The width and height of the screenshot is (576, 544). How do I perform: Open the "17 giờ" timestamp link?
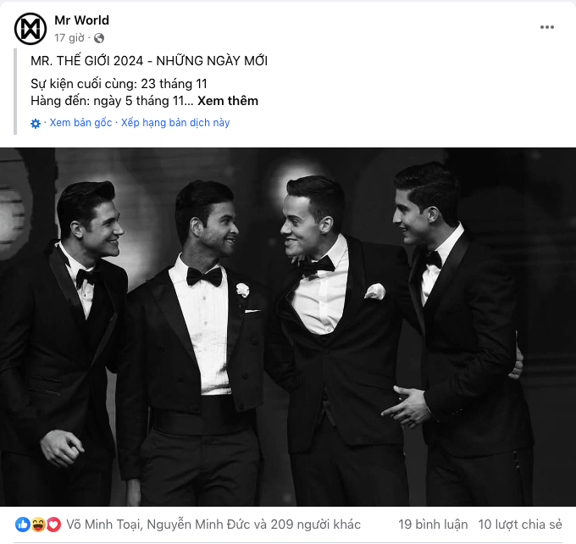click(x=69, y=38)
